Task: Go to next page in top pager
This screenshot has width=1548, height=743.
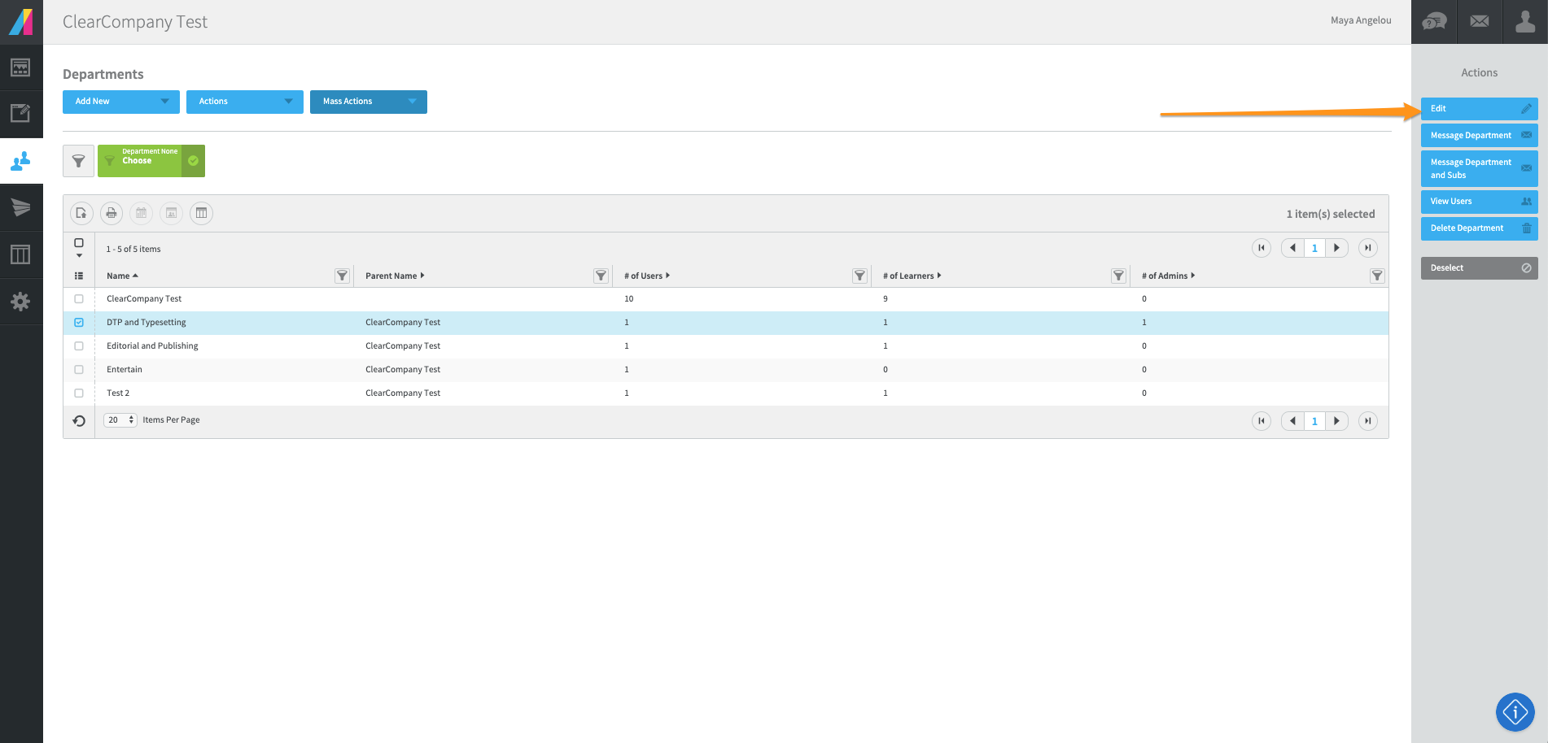Action: [x=1337, y=248]
